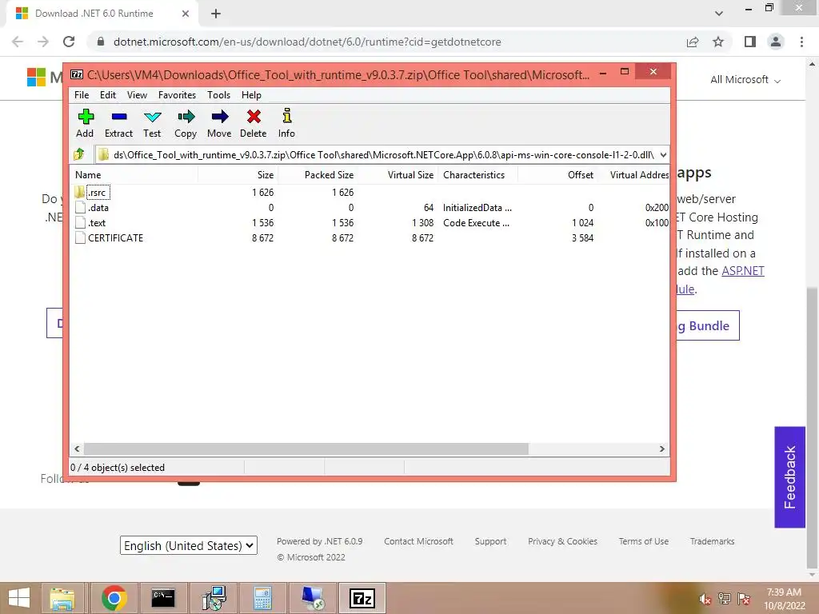Open the purple Feedback button
Image resolution: width=819 pixels, height=614 pixels.
tap(789, 477)
